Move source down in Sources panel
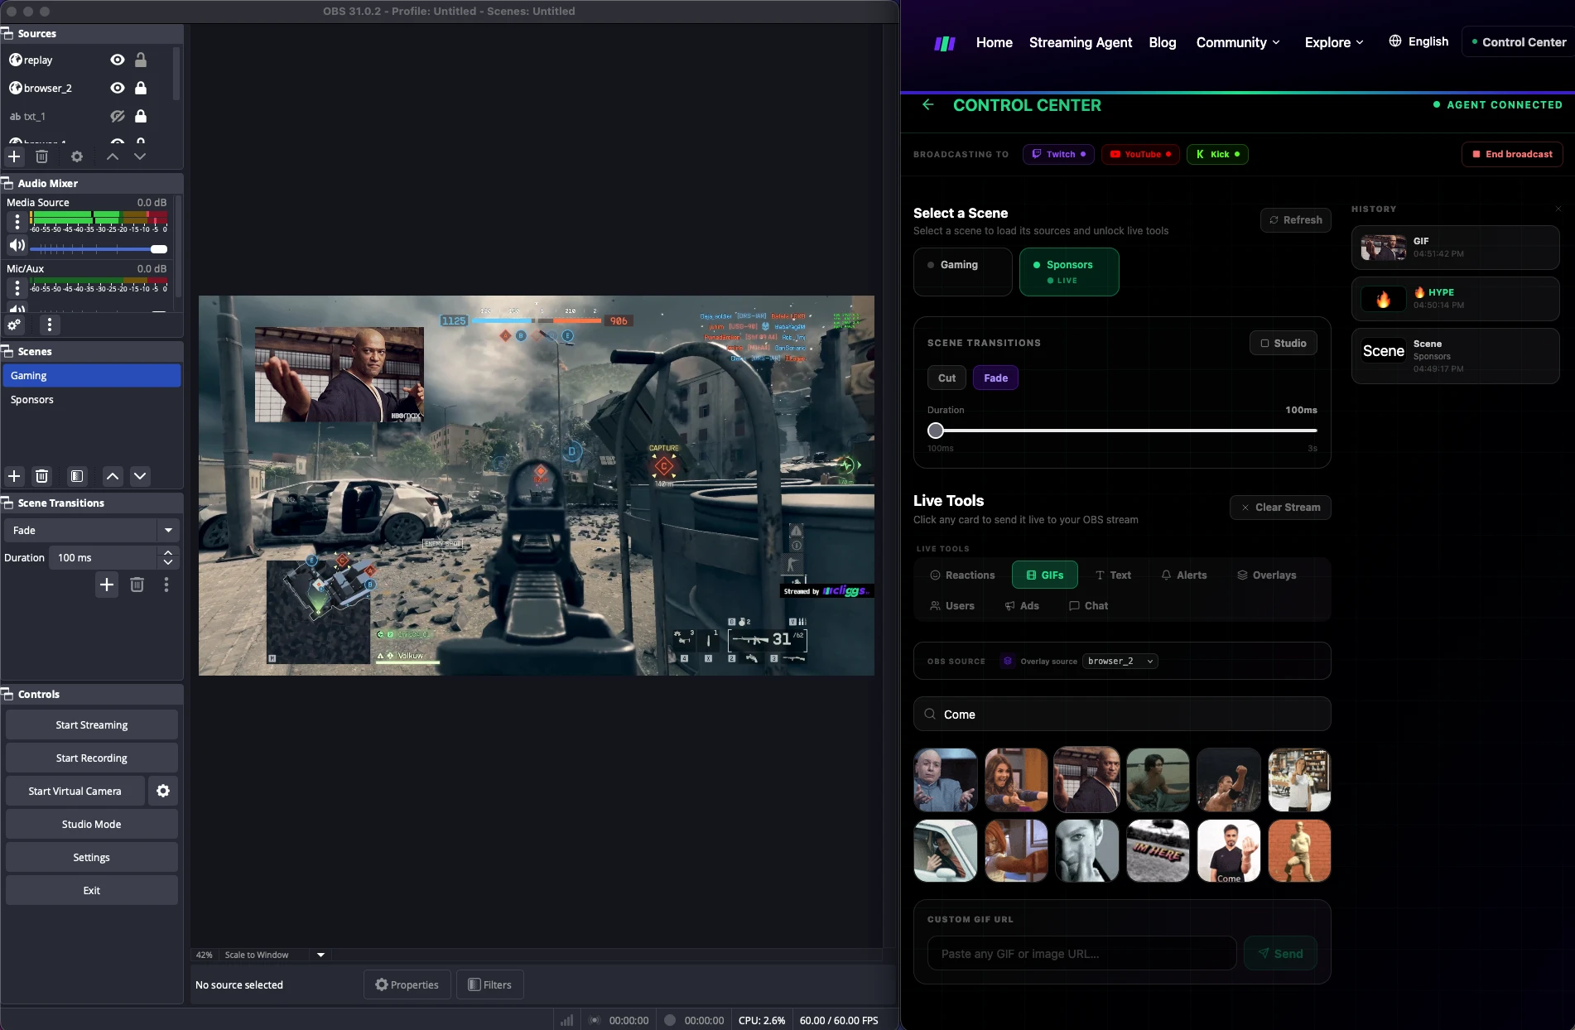This screenshot has width=1575, height=1030. click(x=140, y=156)
